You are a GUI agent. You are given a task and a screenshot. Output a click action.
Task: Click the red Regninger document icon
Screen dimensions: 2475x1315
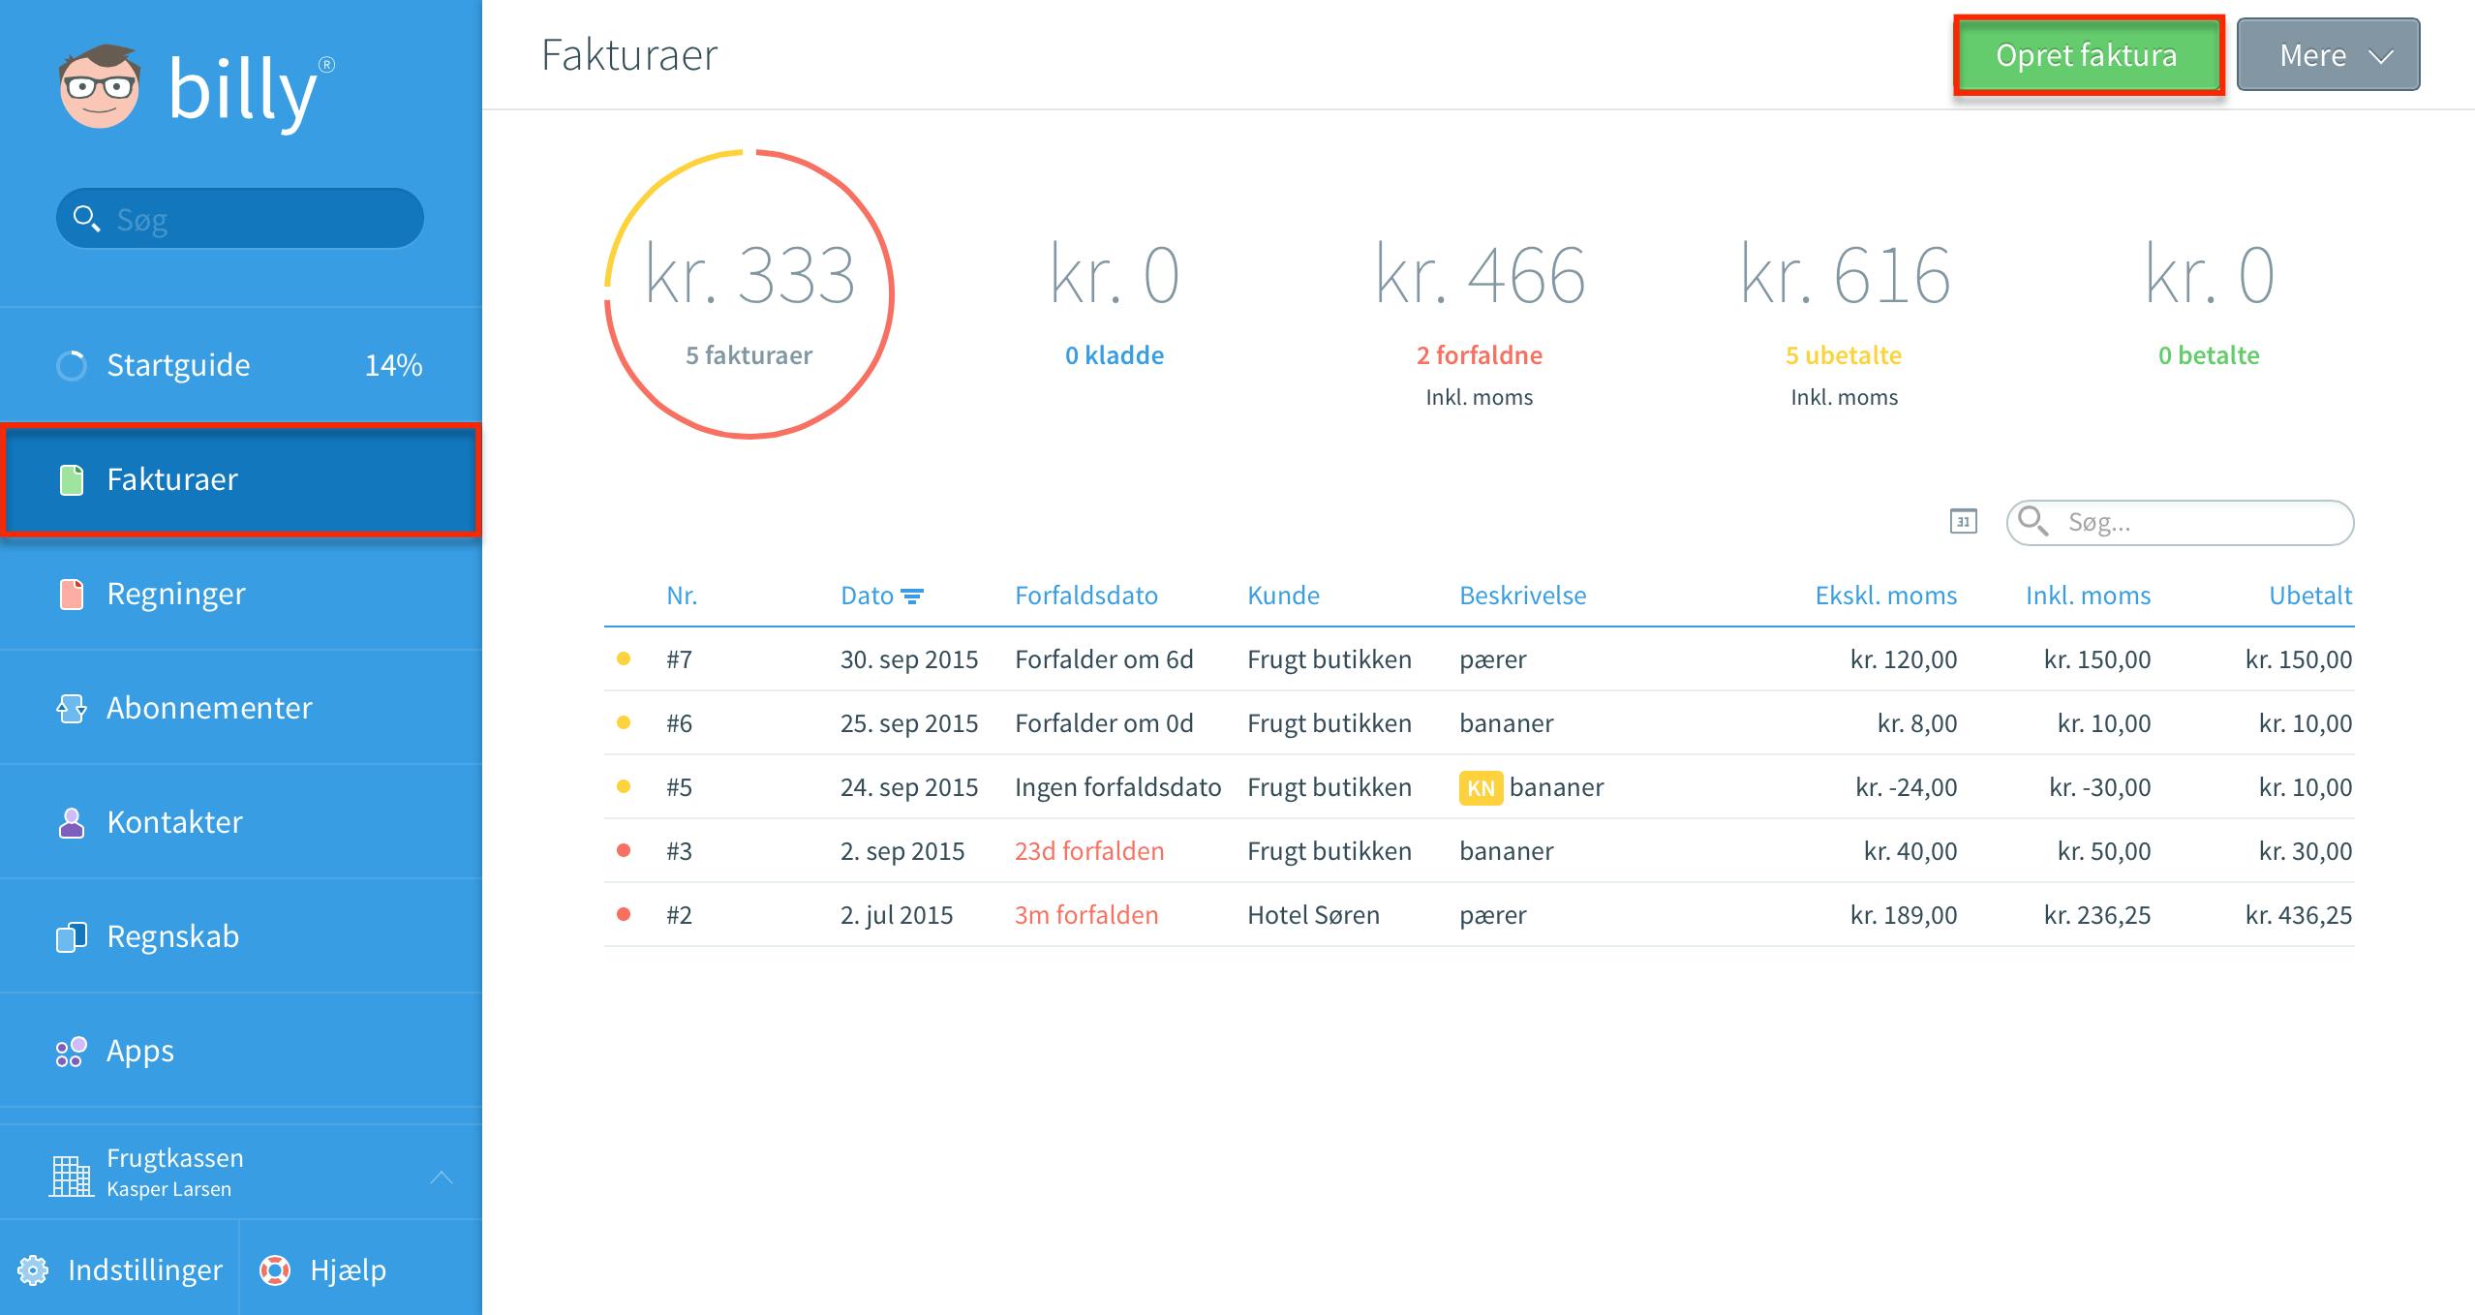[72, 594]
